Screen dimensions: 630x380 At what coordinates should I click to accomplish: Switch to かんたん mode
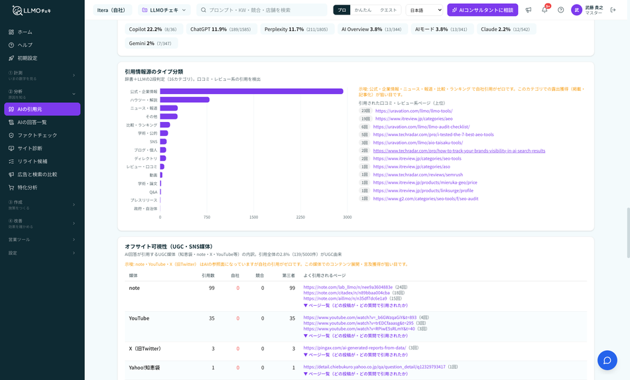[363, 10]
